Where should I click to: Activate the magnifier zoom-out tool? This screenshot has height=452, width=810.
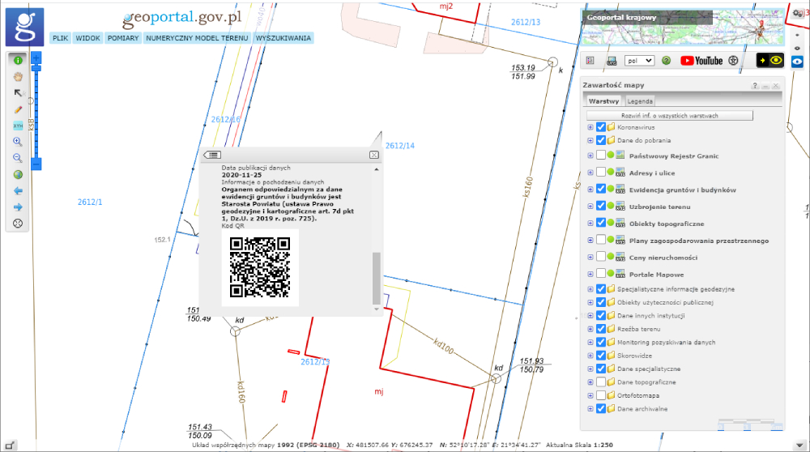[18, 158]
